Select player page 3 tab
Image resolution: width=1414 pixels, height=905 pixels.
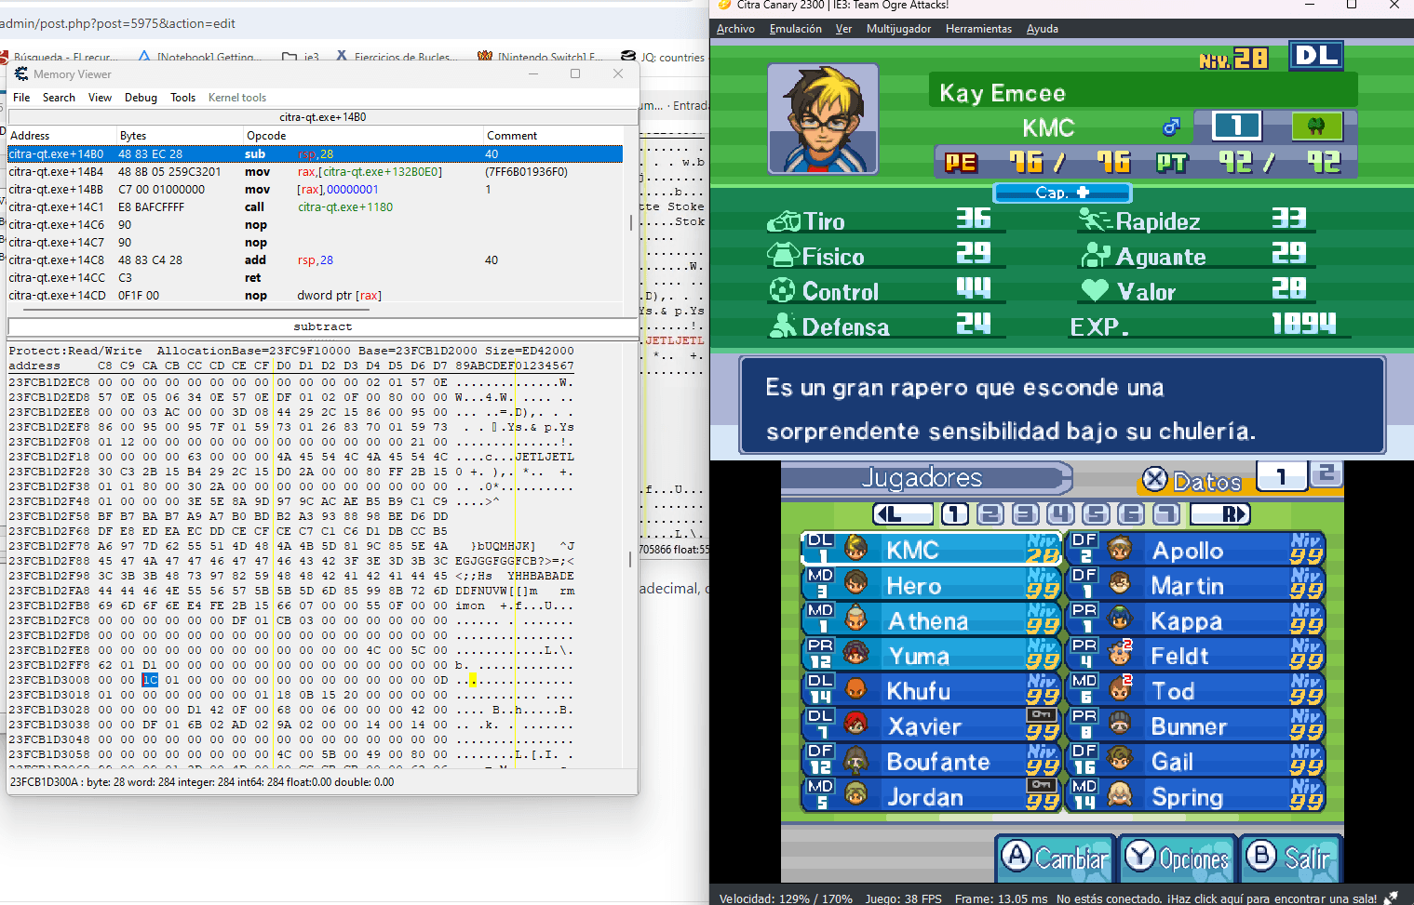1026,514
